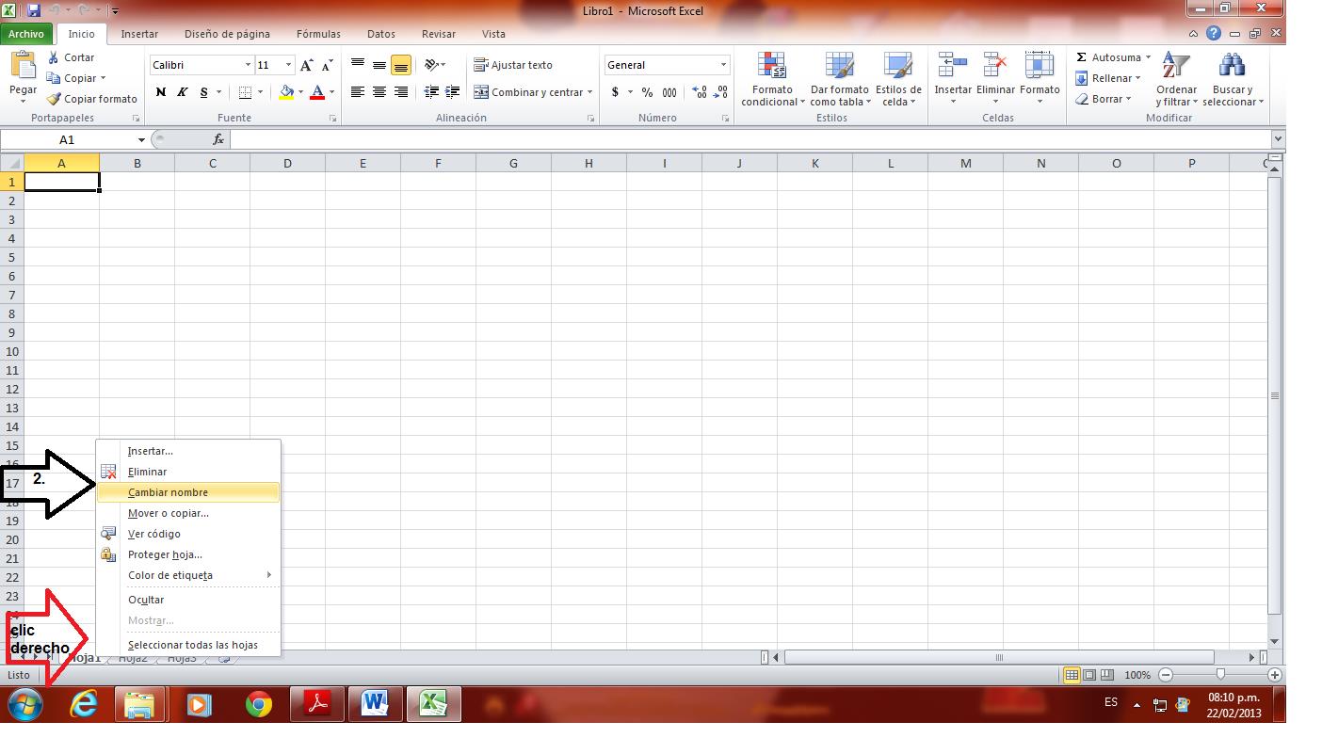The width and height of the screenshot is (1322, 738).
Task: Apply percentage format with the % icon
Action: (646, 93)
